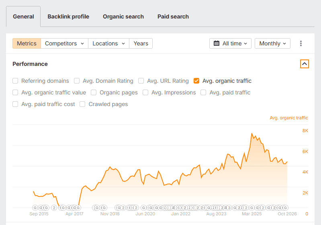Click the Mar 2025 date label
The image size is (321, 225).
252,214
